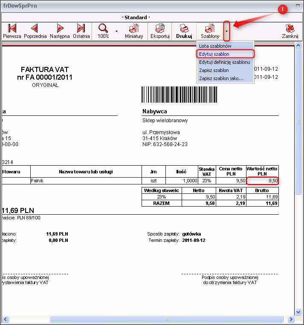The height and width of the screenshot is (325, 304).
Task: Toggle the Szablony dropdown arrow
Action: coord(226,31)
